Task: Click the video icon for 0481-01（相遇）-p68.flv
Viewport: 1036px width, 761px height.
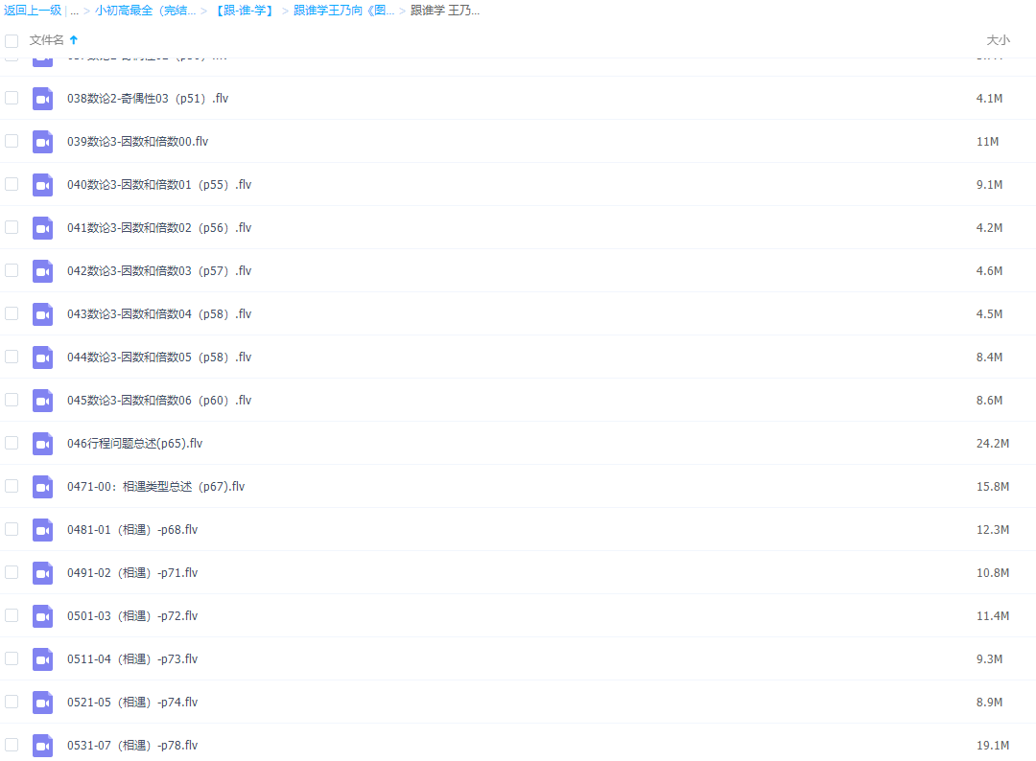Action: [42, 529]
